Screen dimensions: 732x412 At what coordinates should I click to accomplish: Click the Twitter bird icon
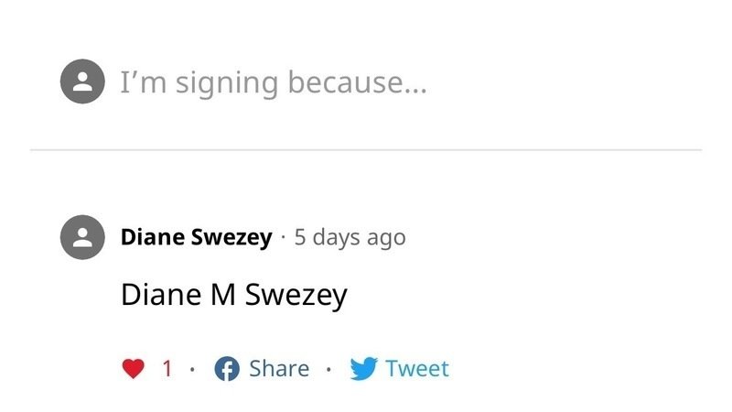(364, 369)
